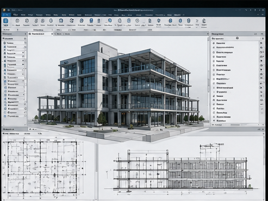The width and height of the screenshot is (268, 201).
Task: Collapse the right panel using its header arrow
Action: click(262, 34)
